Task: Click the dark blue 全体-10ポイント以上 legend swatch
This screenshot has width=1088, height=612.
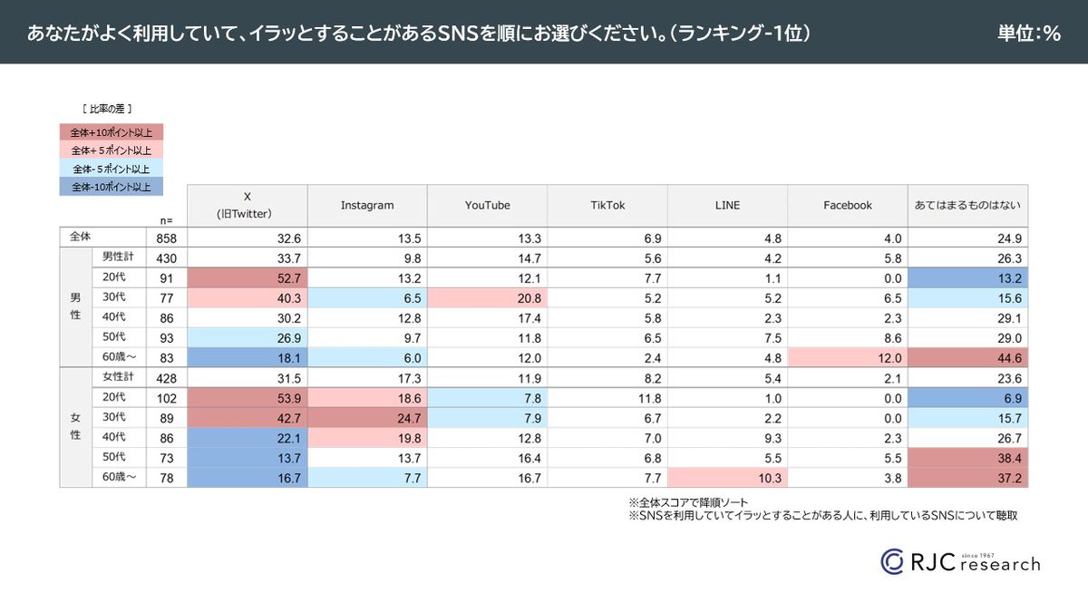Action: point(111,187)
